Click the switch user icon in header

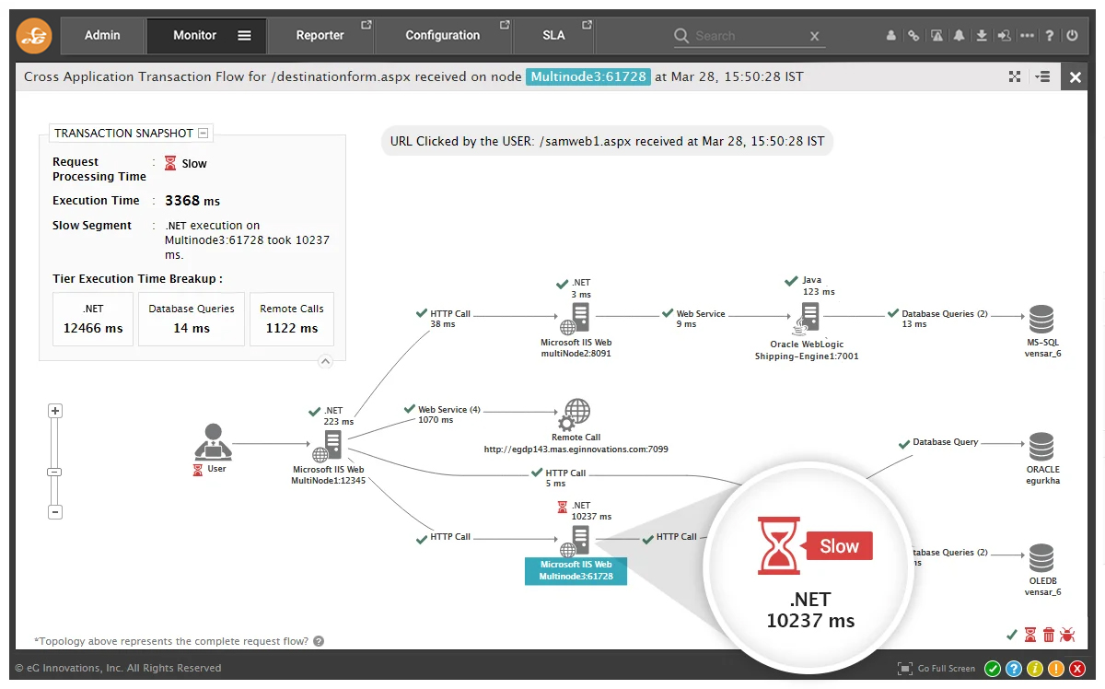(1004, 36)
